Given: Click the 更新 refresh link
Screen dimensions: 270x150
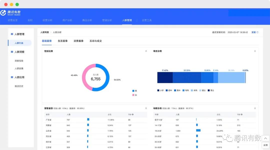Looking at the screenshot, I should point(253,32).
